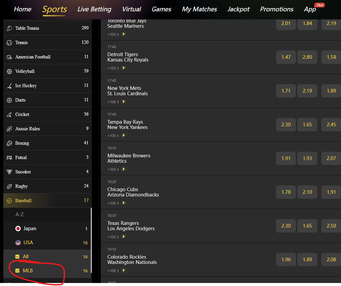
Task: Uncheck the All leagues checkbox
Action: [17, 257]
